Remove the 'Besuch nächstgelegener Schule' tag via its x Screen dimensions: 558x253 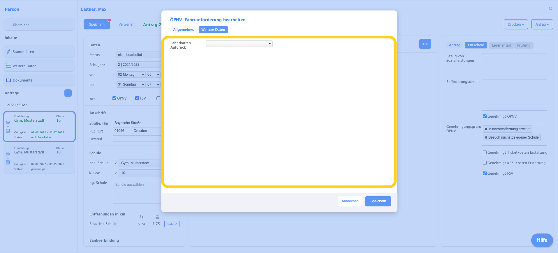(x=486, y=137)
